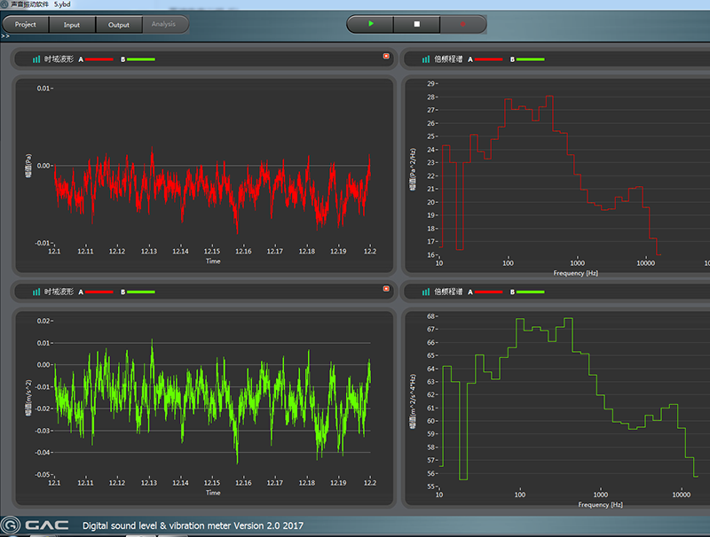Click the 1000 tick on red spectrum frequency axis
Screen dimensions: 710x537
[578, 263]
